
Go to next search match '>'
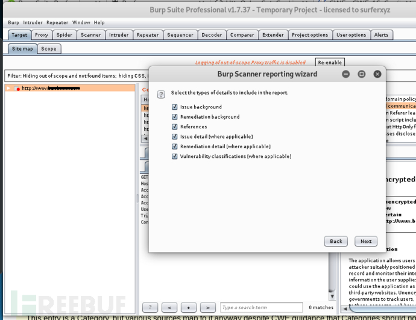(208, 307)
